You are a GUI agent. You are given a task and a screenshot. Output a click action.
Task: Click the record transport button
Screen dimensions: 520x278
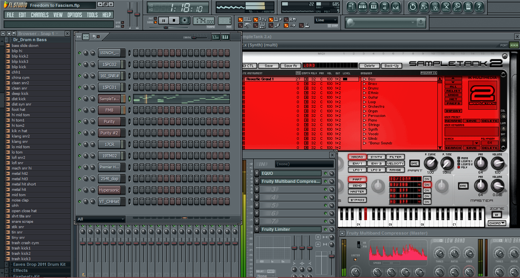coord(185,20)
